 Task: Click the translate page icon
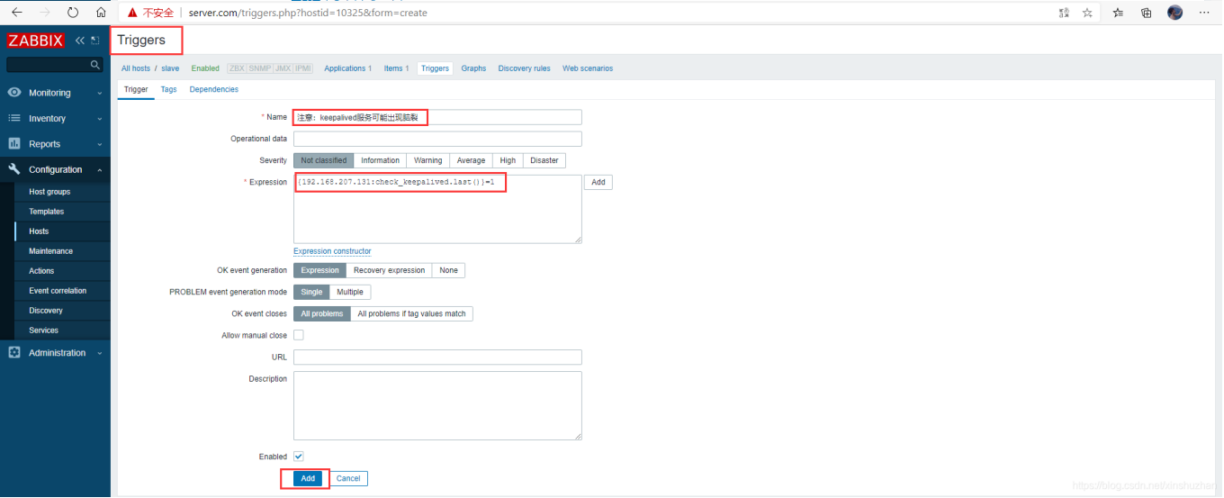tap(1065, 13)
